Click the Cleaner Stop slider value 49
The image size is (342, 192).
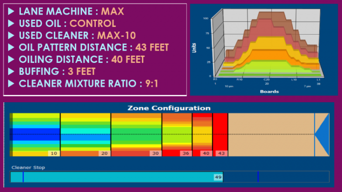pyautogui.click(x=218, y=177)
